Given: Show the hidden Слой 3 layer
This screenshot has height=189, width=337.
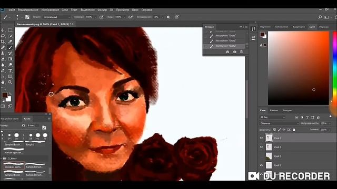Looking at the screenshot, I should (x=261, y=156).
